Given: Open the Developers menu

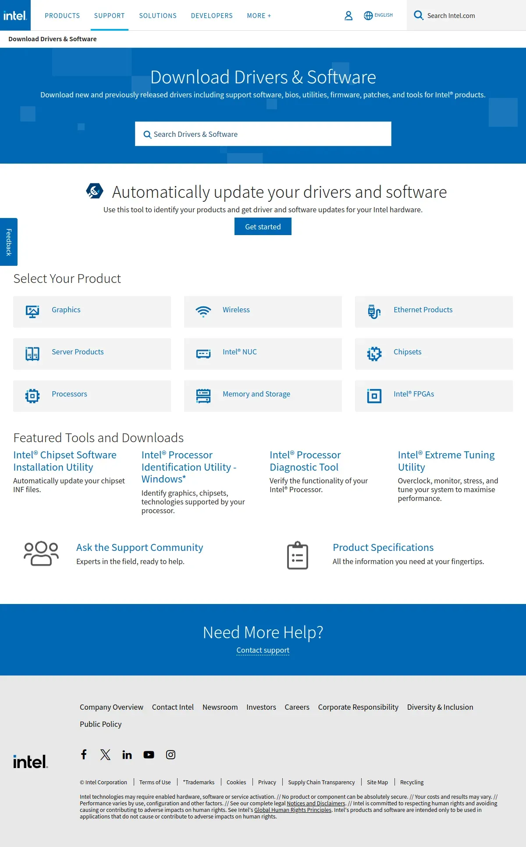Looking at the screenshot, I should tap(212, 16).
